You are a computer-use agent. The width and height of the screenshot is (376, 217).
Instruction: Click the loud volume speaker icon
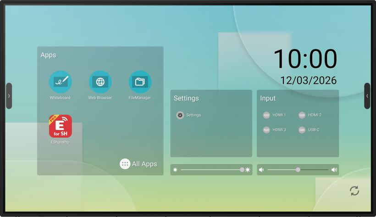[334, 170]
